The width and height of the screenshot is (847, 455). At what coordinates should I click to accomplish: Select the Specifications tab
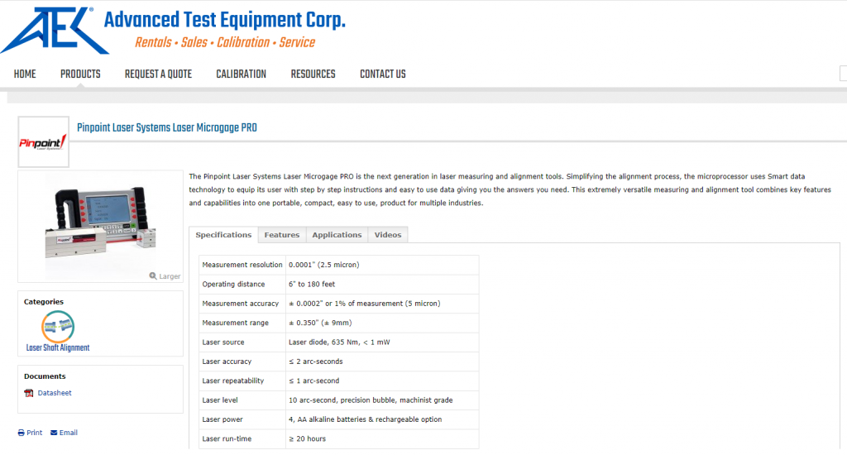(x=223, y=235)
